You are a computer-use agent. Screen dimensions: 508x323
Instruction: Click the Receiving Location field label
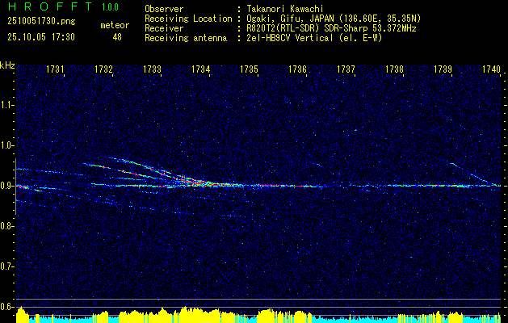coord(188,19)
